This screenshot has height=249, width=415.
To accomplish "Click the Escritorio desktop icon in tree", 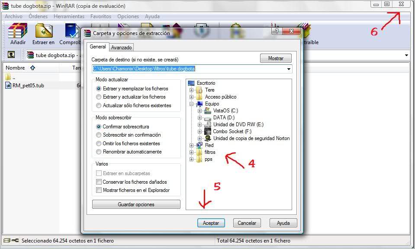I will pyautogui.click(x=191, y=83).
